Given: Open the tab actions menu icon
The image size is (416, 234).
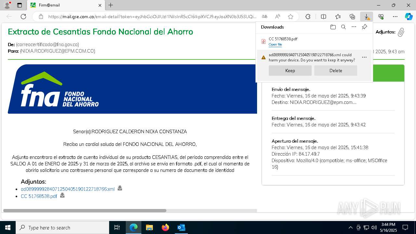Looking at the screenshot, I should [19, 5].
